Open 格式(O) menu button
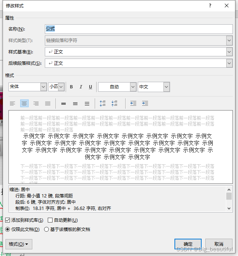The width and height of the screenshot is (238, 256). tap(19, 244)
